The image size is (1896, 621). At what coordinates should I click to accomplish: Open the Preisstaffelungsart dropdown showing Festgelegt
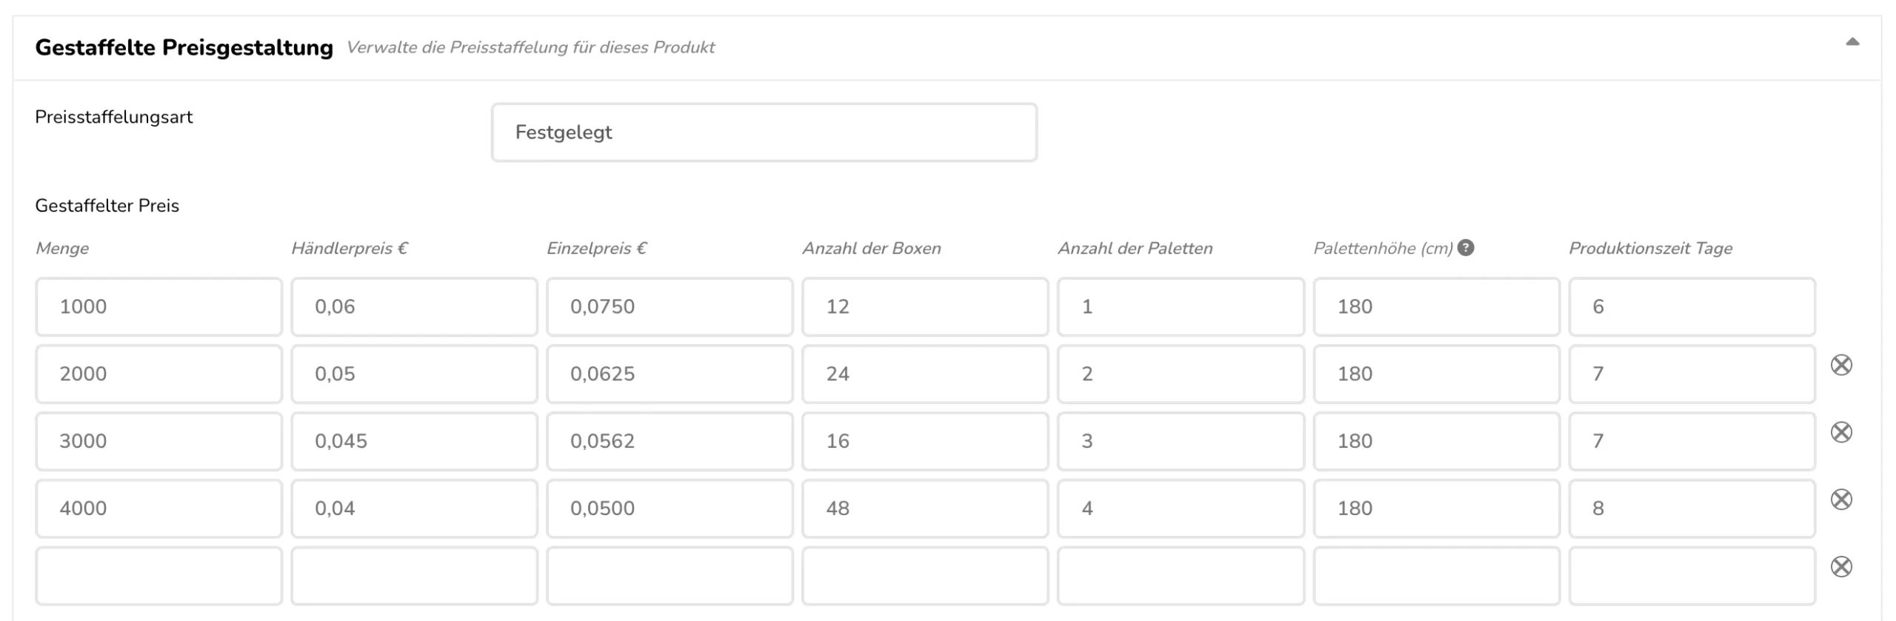[764, 132]
